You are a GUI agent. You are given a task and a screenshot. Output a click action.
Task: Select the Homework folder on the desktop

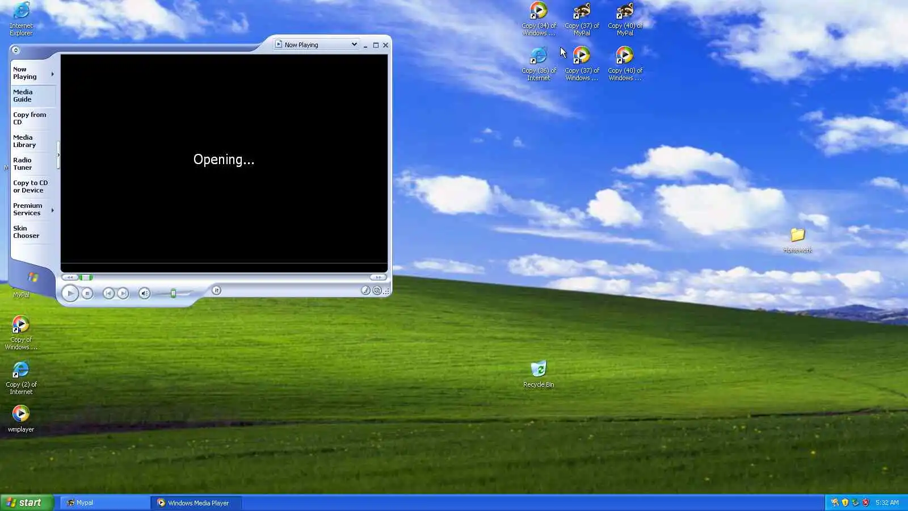tap(797, 240)
